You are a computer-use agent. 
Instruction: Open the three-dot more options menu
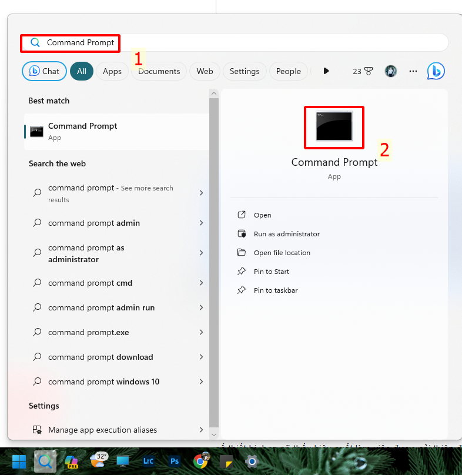pyautogui.click(x=413, y=71)
